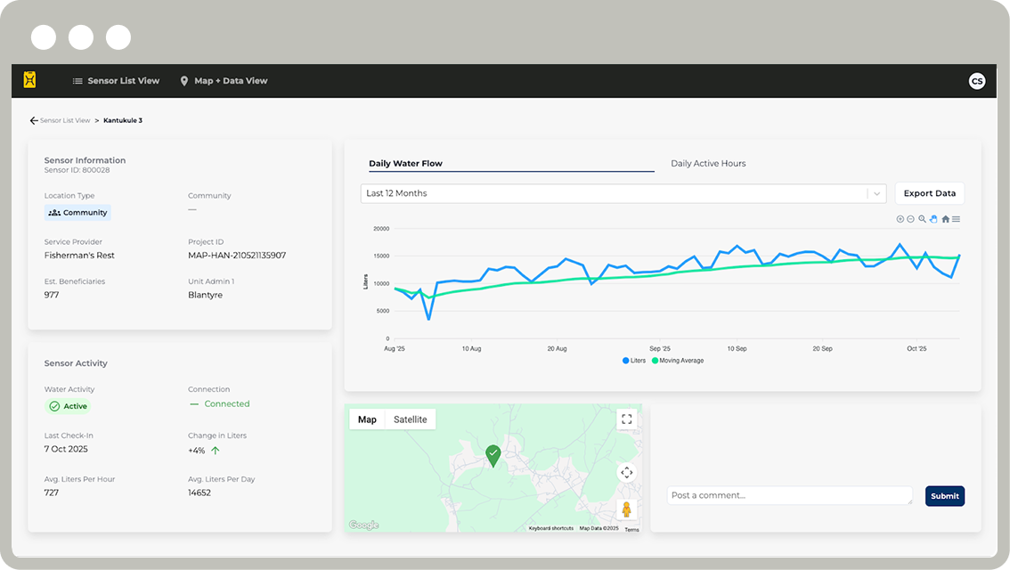
Task: Click the chart zoom out icon
Action: pyautogui.click(x=910, y=219)
